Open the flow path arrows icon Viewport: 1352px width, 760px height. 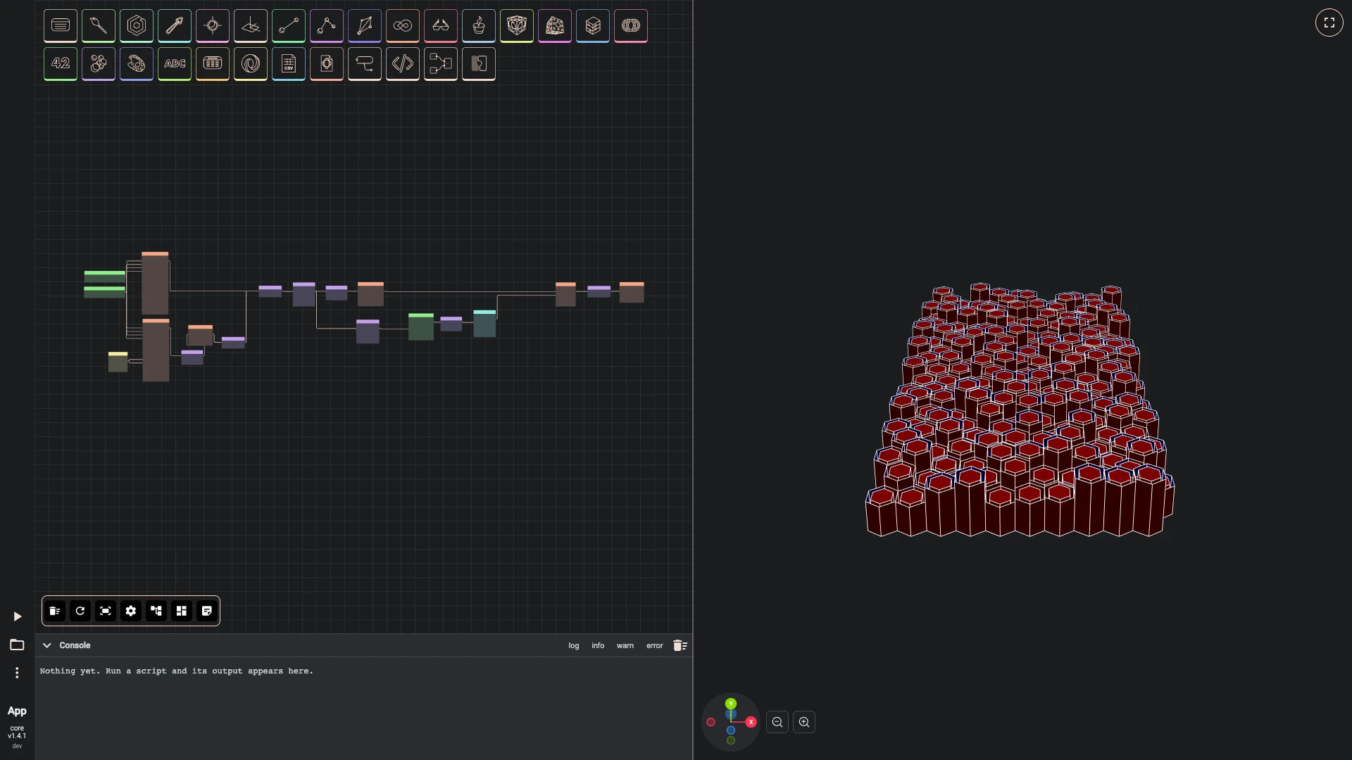click(365, 64)
